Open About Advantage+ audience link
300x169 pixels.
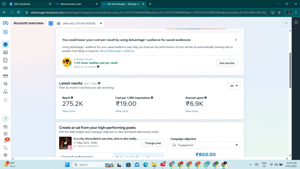117,51
